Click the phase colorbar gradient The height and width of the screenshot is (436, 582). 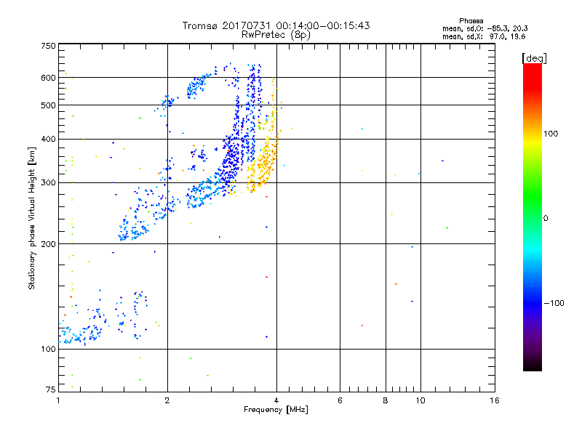click(533, 217)
